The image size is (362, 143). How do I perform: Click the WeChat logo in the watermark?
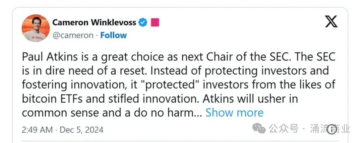click(259, 128)
